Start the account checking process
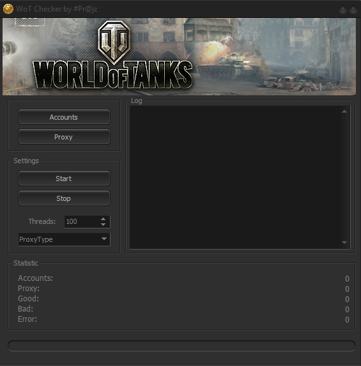The height and width of the screenshot is (366, 361). click(x=64, y=179)
